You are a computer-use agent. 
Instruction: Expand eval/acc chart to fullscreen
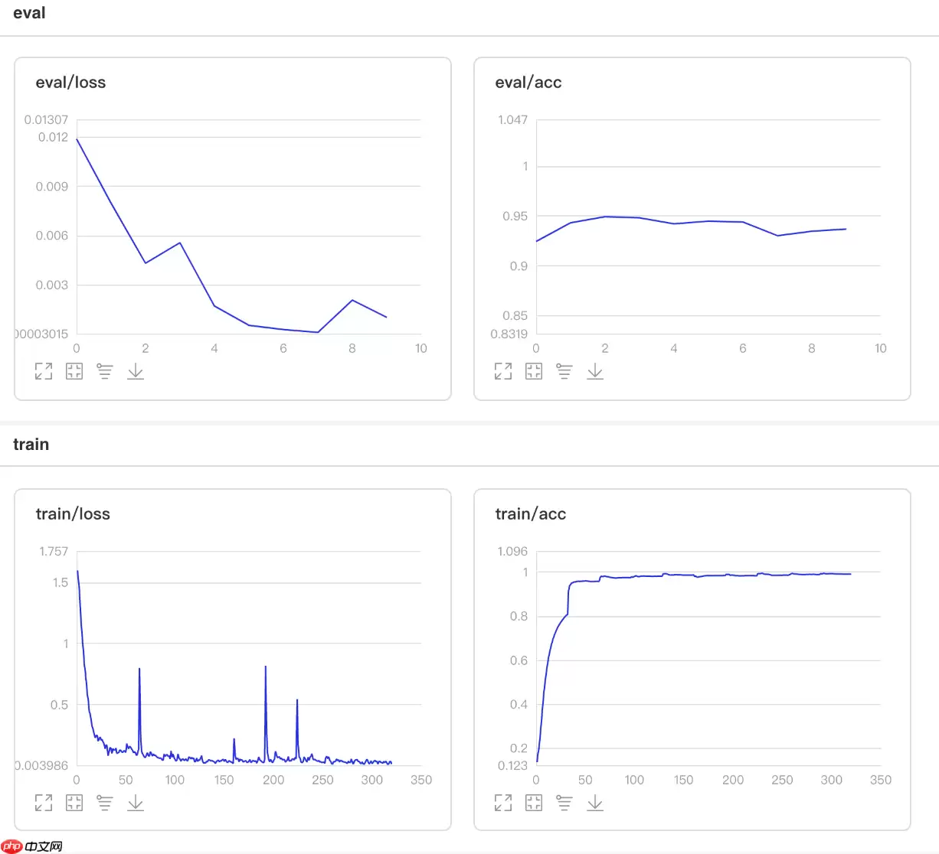503,371
